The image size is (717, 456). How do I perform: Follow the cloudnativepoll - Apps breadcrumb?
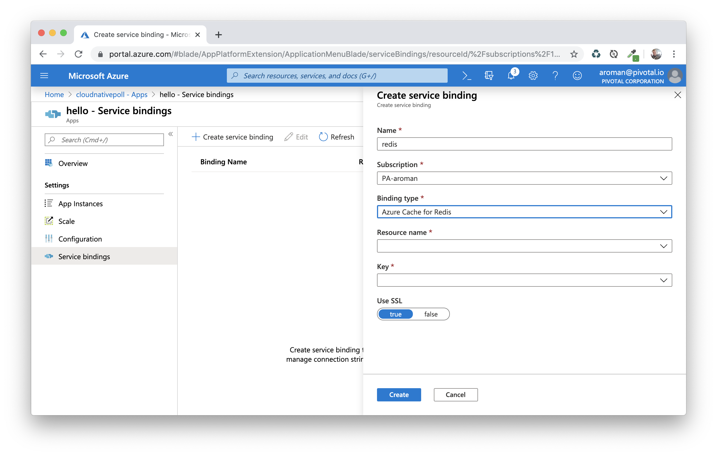(x=112, y=95)
